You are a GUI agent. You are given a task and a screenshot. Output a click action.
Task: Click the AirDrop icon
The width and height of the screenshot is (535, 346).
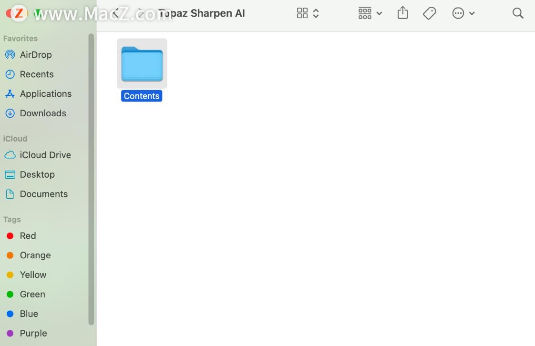tap(10, 54)
